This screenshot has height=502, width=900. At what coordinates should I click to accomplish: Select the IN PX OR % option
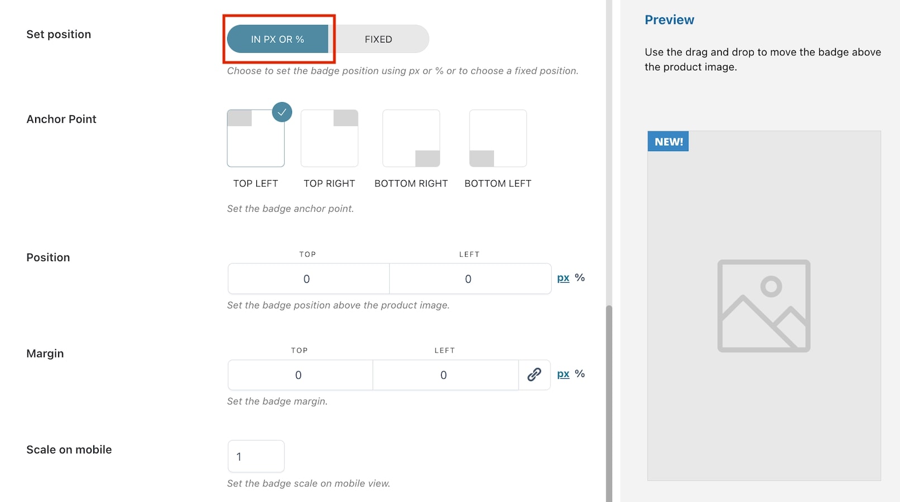[x=277, y=39]
